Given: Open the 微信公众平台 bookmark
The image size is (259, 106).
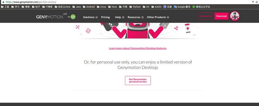Looking at the screenshot, I should click(201, 7).
